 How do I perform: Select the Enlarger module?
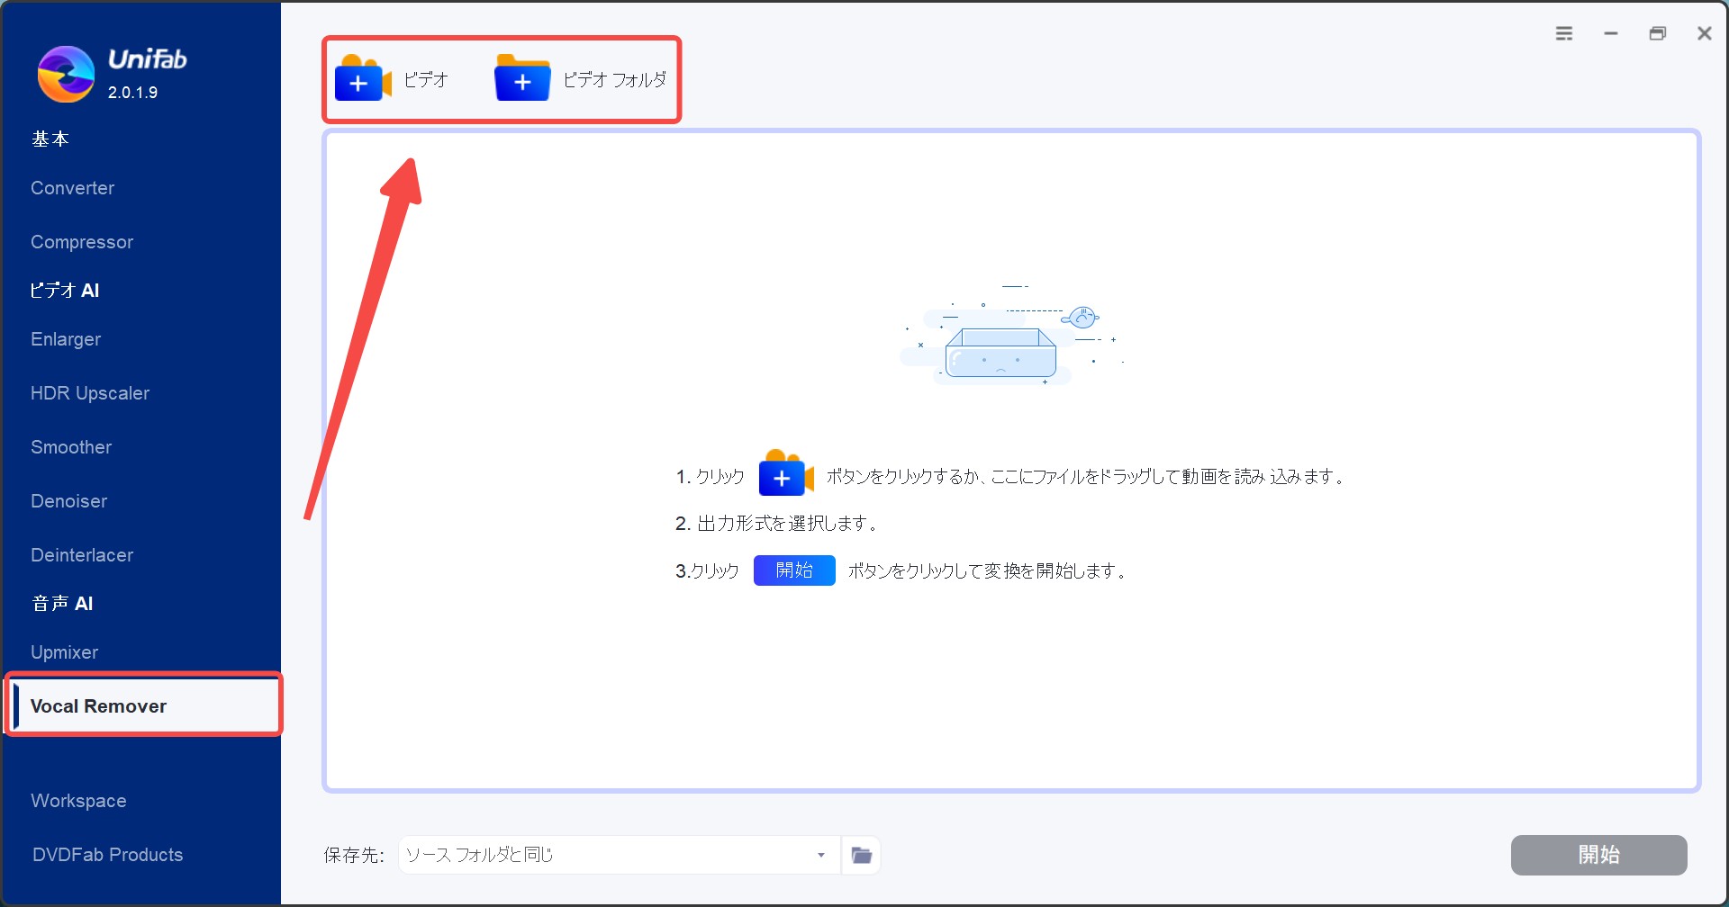tap(66, 339)
